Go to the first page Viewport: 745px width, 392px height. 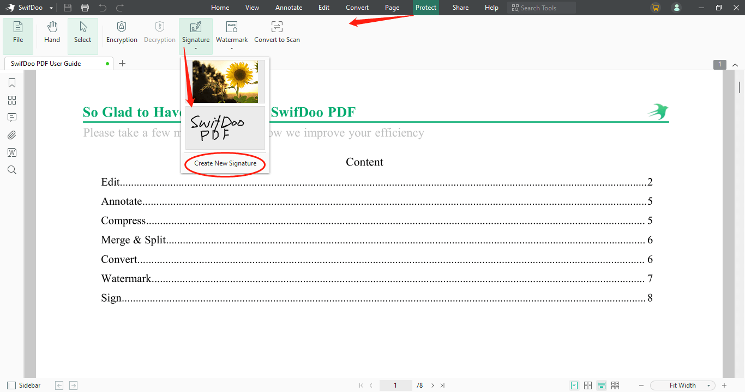point(361,385)
